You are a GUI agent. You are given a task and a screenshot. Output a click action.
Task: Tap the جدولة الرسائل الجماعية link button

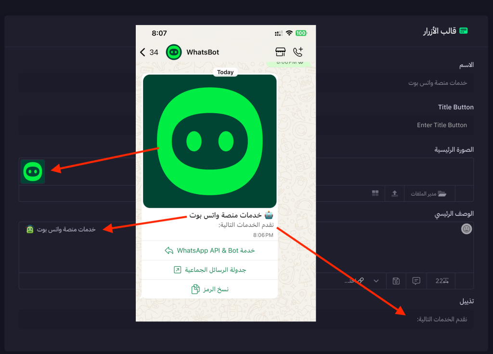(x=210, y=270)
